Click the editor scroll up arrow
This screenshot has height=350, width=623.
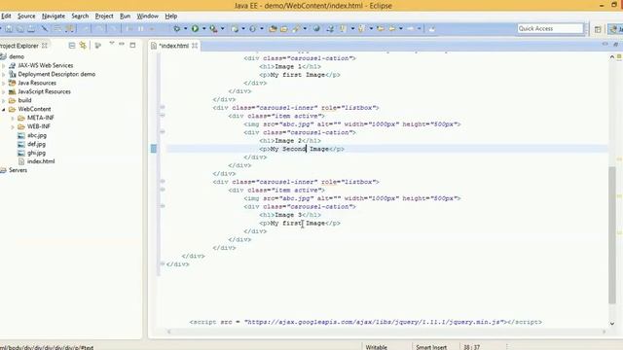point(612,57)
